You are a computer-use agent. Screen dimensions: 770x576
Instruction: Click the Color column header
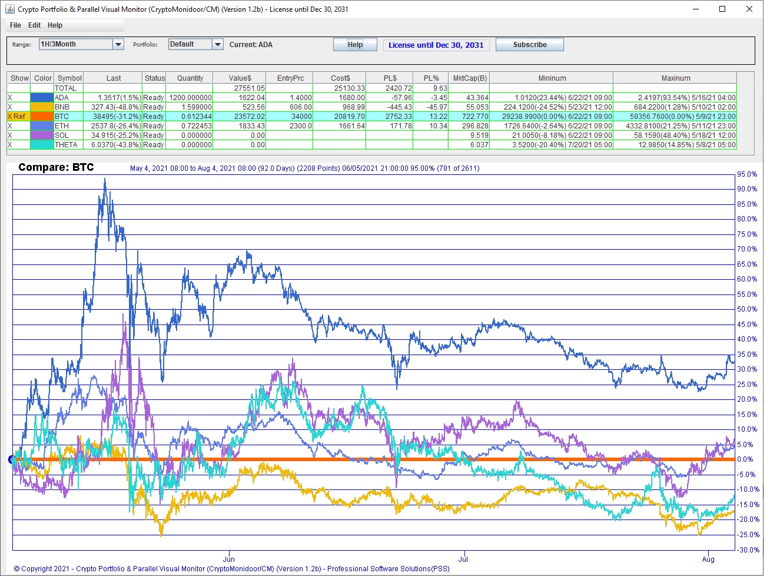pos(42,78)
